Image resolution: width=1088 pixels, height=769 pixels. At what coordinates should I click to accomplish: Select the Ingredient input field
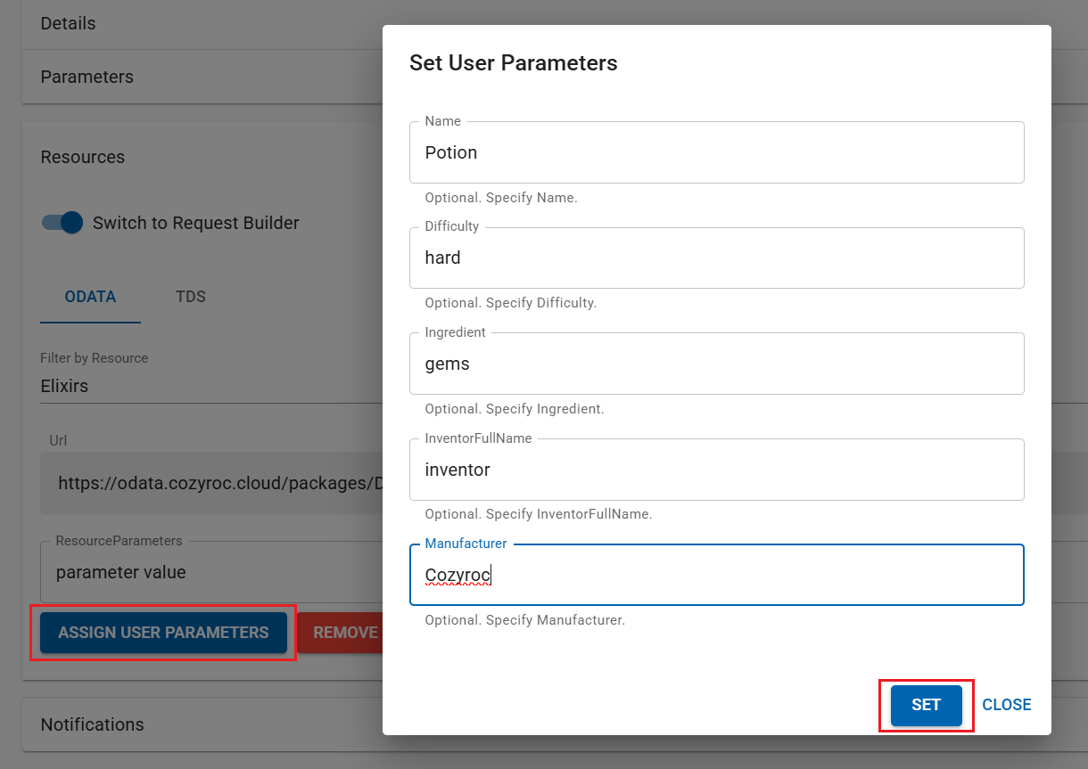click(x=716, y=364)
